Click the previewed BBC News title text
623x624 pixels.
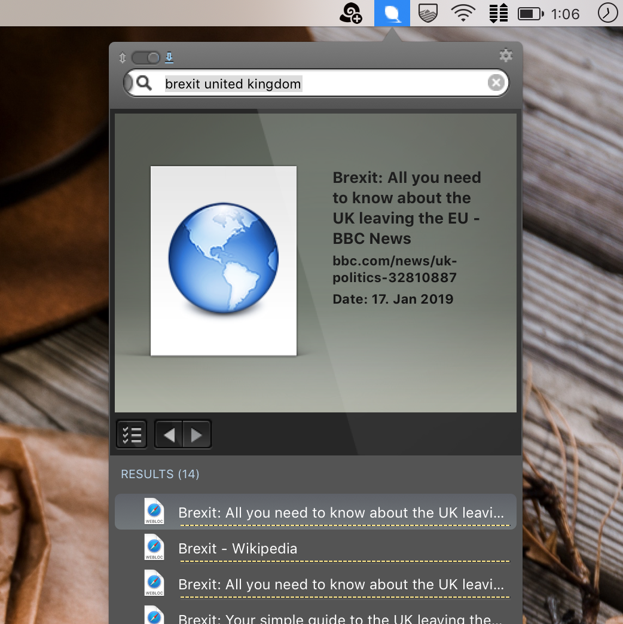[x=407, y=208]
